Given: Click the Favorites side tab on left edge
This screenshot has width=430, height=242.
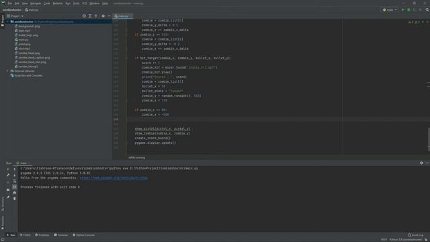Looking at the screenshot, I should 3,223.
